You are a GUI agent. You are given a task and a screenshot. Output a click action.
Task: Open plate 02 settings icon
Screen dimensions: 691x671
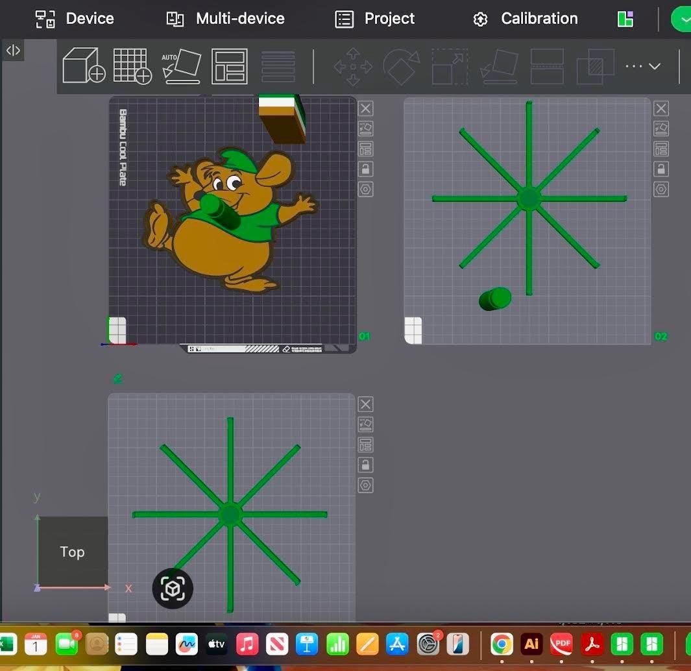[x=661, y=189]
